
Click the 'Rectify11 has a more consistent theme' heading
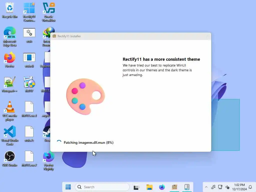pyautogui.click(x=161, y=59)
